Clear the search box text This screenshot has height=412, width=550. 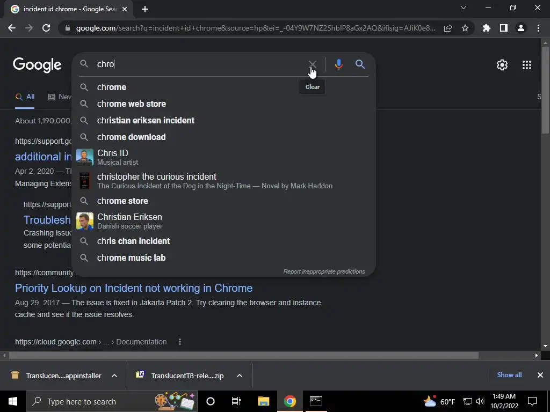(x=312, y=64)
